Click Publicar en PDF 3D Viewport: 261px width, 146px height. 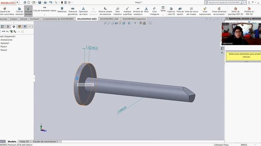[249, 11]
